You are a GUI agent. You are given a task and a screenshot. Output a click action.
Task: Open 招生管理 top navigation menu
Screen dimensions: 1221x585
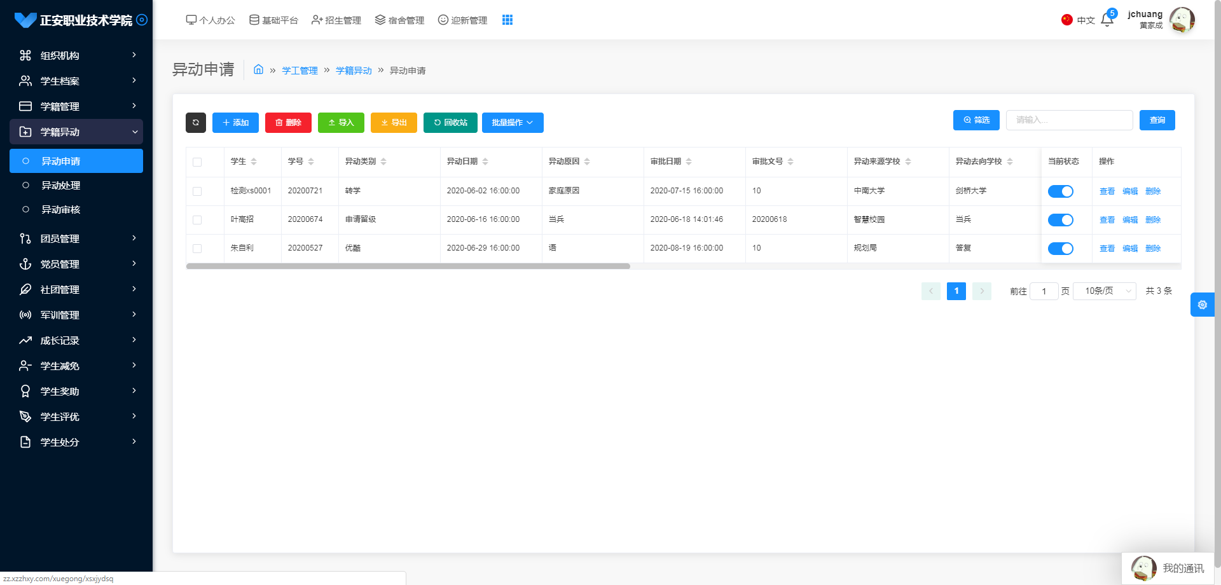tap(336, 20)
